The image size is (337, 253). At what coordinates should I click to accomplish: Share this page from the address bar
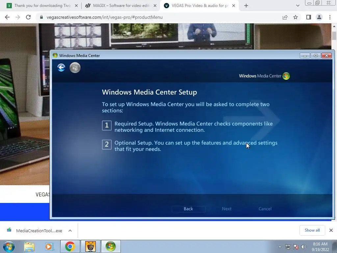285,17
